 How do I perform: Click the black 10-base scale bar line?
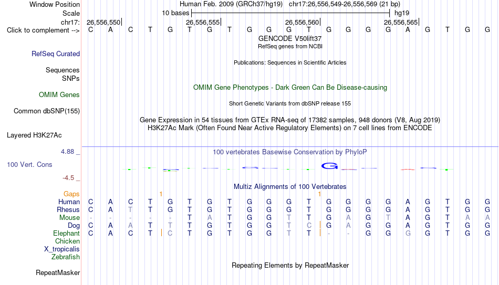pos(290,13)
